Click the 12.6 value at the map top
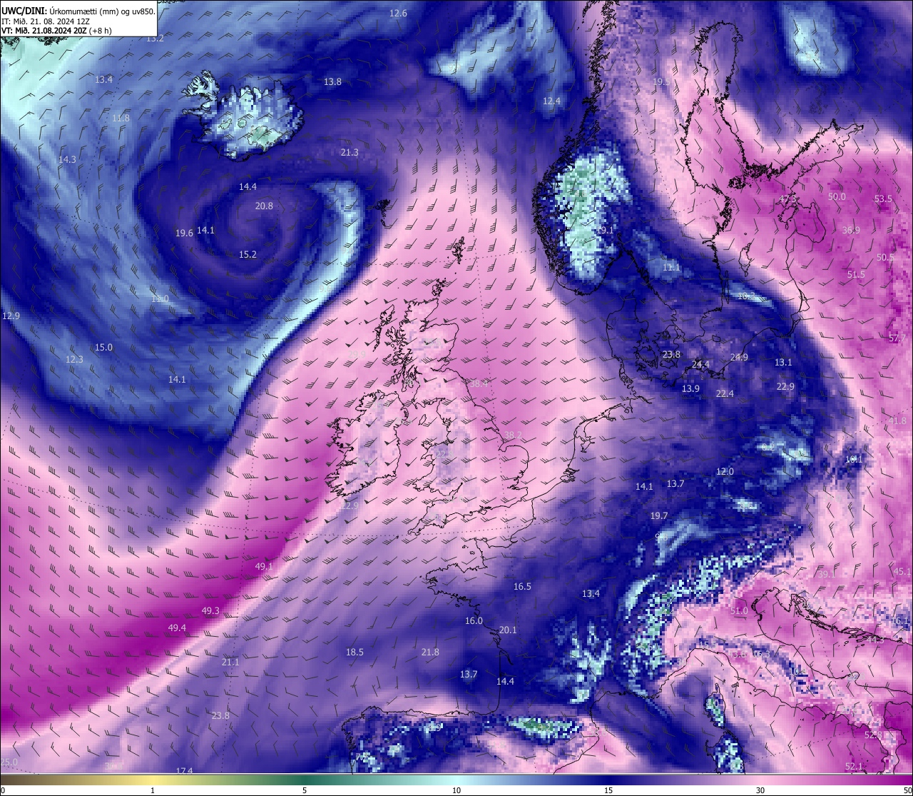 click(x=399, y=14)
